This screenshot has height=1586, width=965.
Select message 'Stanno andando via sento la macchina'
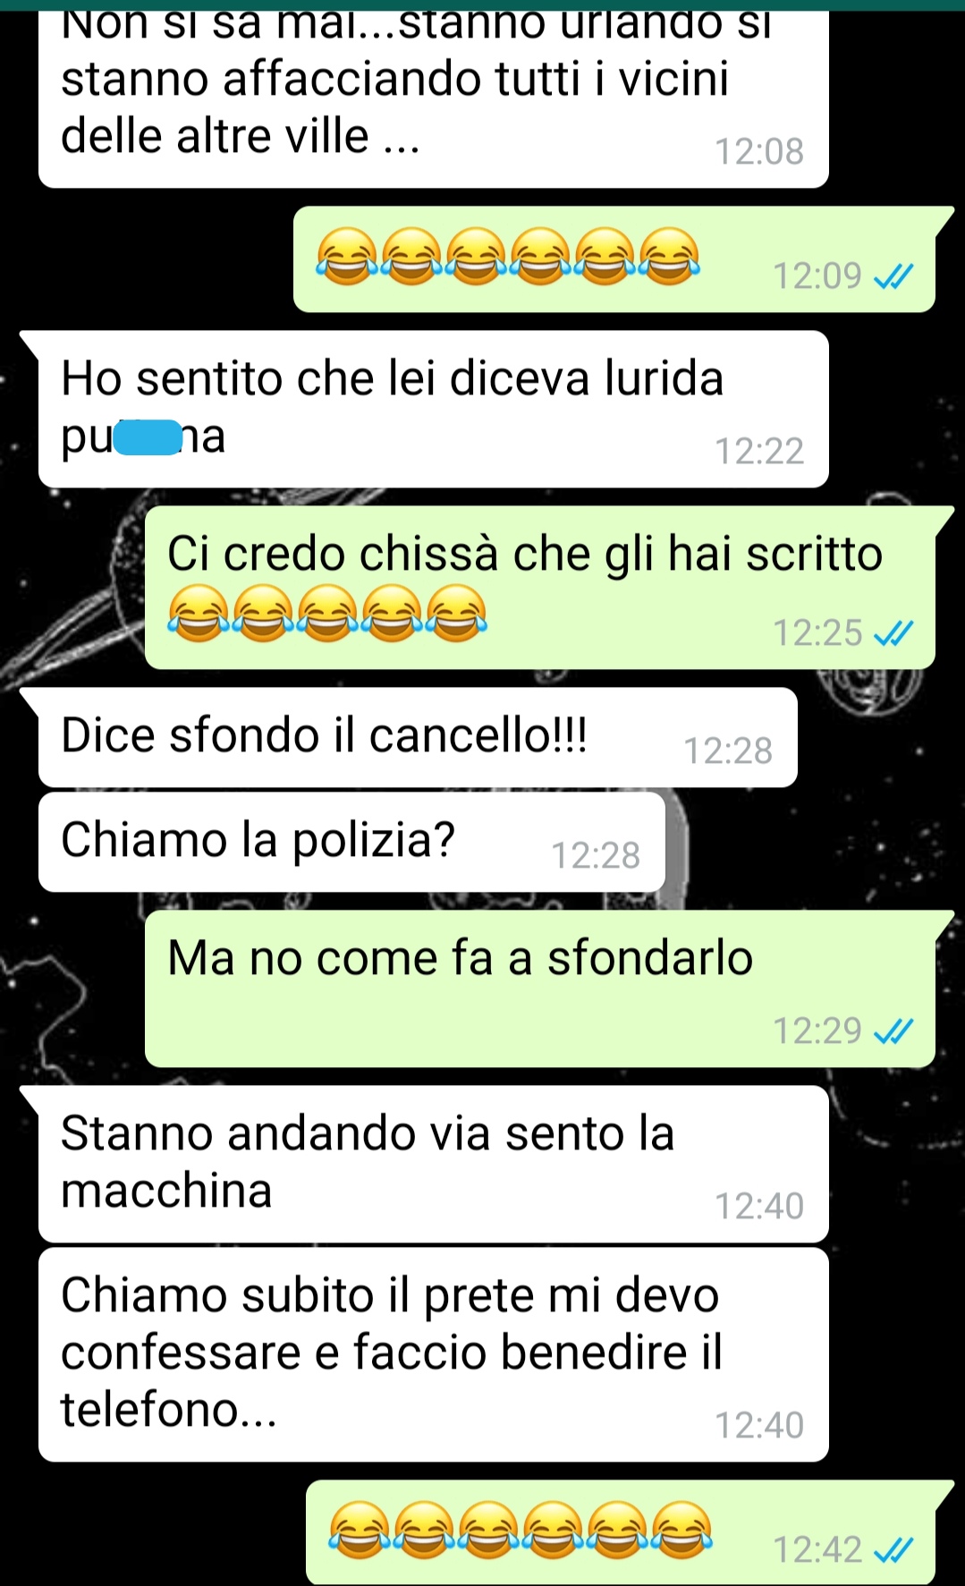pyautogui.click(x=434, y=1164)
